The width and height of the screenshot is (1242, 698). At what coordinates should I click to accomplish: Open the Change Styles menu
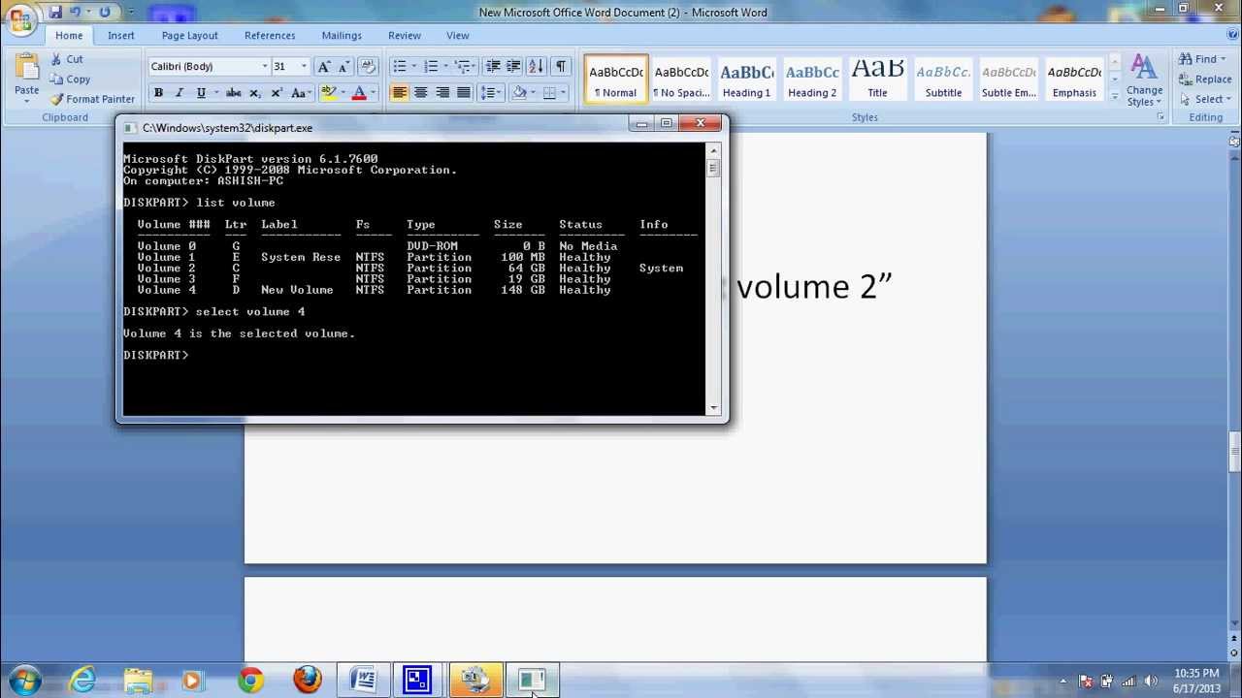(1144, 80)
